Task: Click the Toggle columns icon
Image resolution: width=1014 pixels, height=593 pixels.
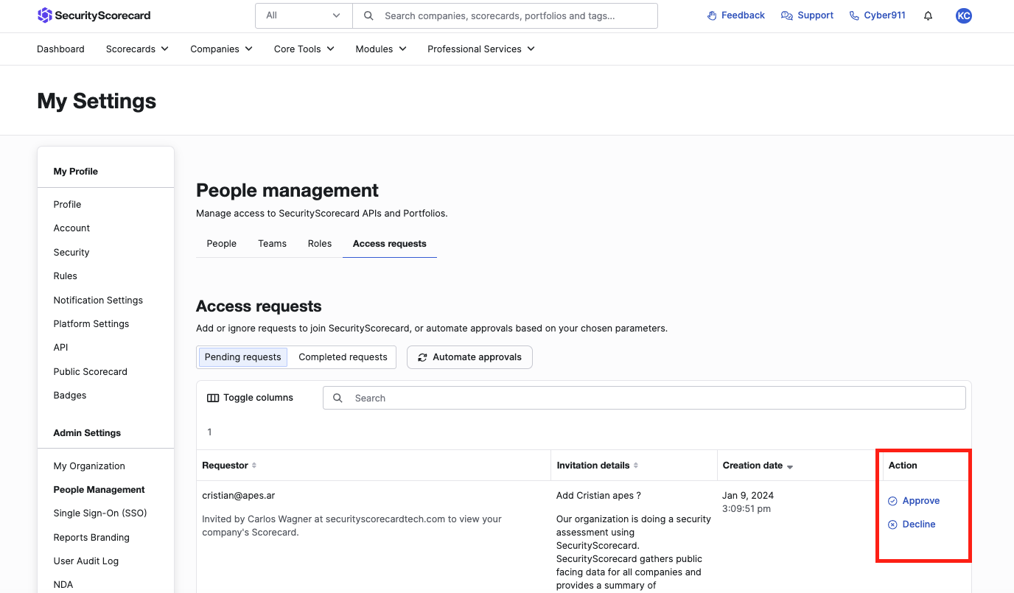Action: tap(213, 398)
